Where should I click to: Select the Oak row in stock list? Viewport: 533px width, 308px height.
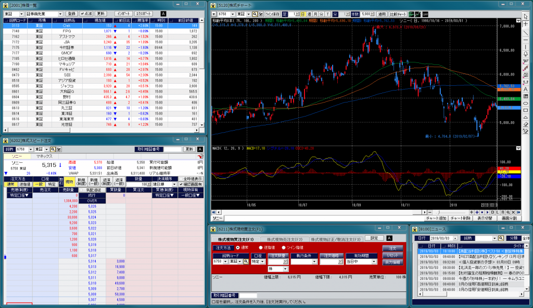point(101,25)
